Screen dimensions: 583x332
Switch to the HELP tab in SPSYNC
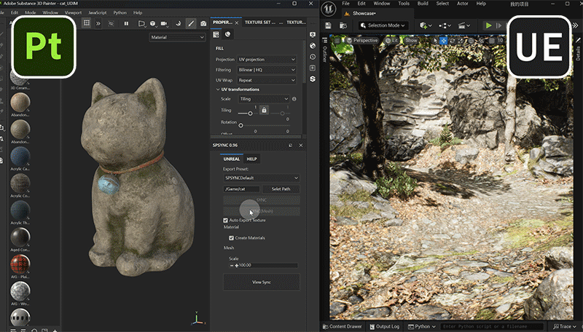(251, 159)
